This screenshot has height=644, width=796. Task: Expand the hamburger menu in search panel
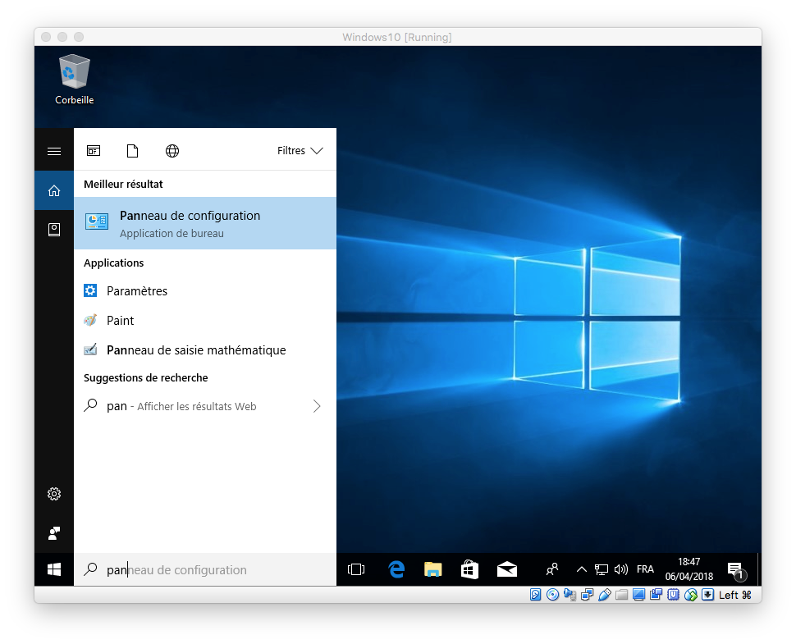54,151
